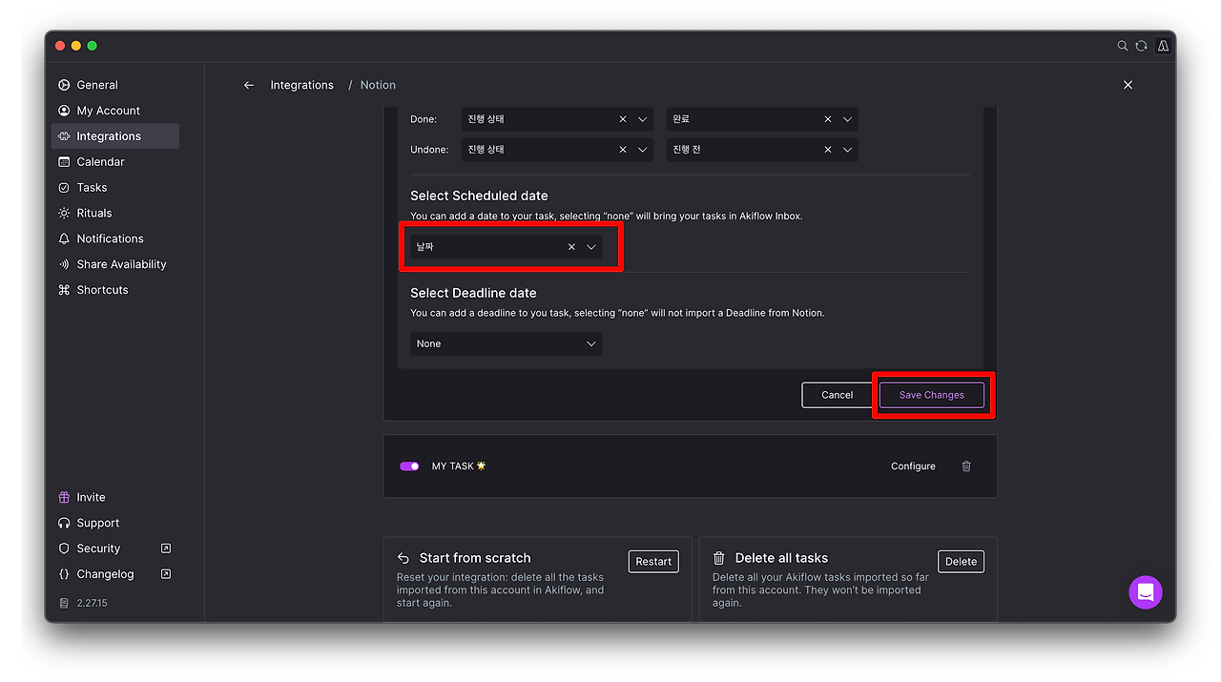Clear the Scheduled date 날짜 selection

571,247
